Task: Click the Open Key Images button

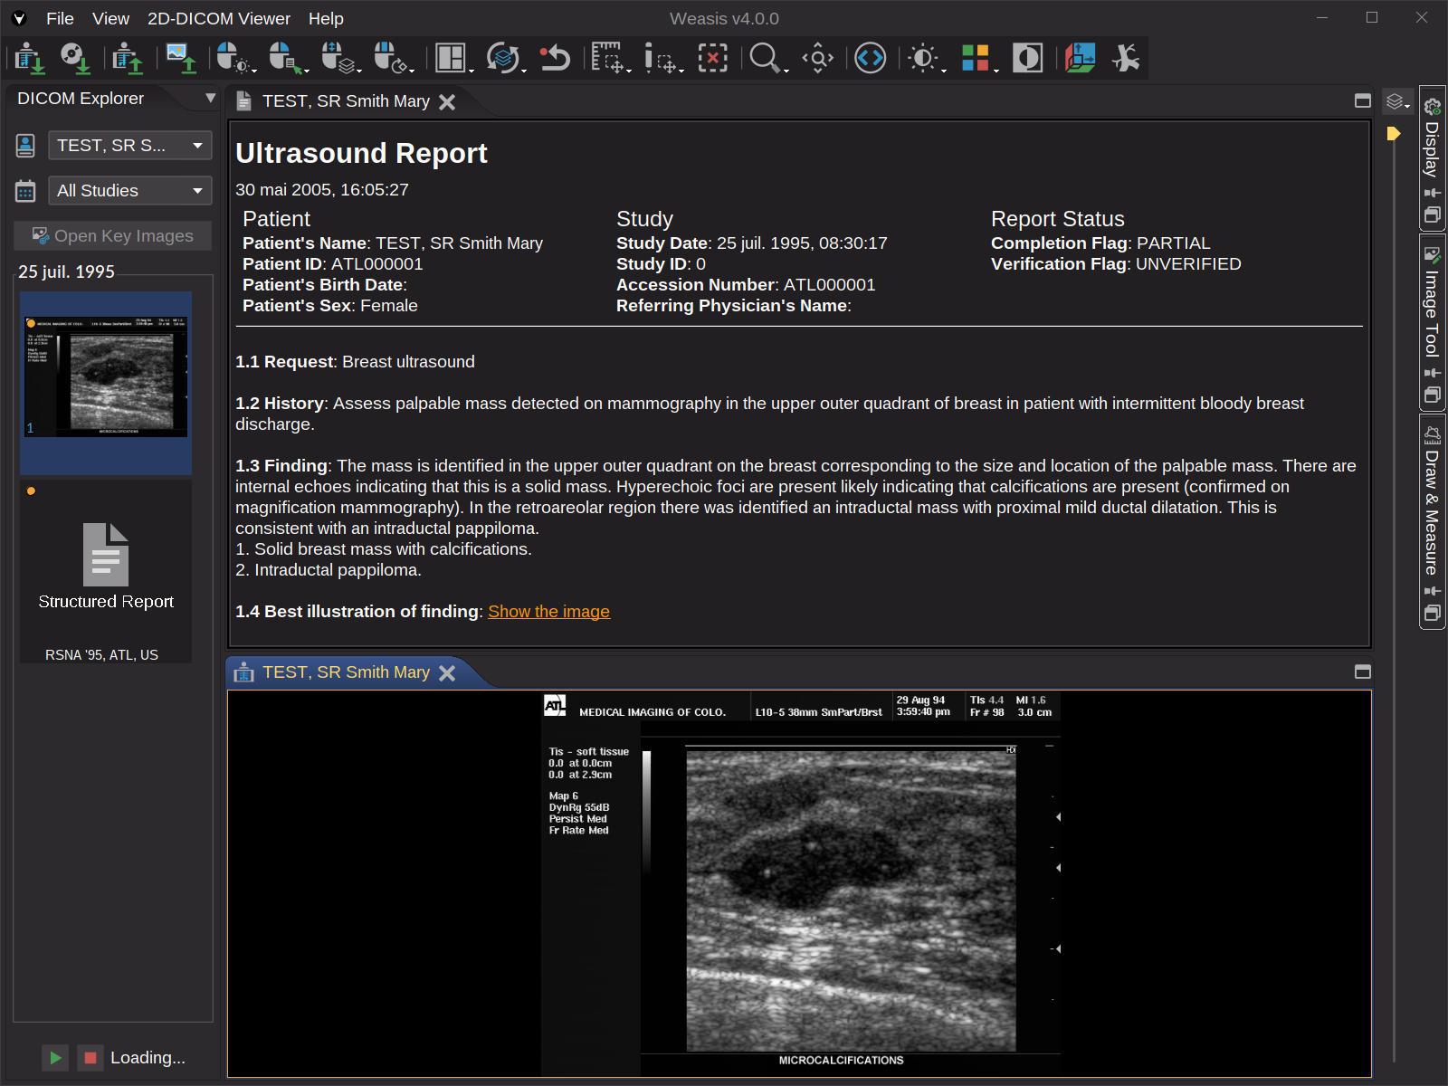Action: [112, 235]
